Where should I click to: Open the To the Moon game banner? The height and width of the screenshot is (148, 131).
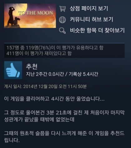30,16
